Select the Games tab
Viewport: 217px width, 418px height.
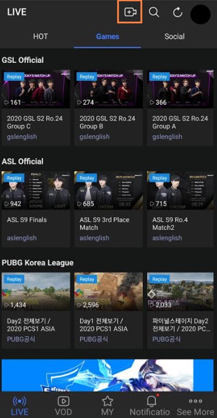(108, 36)
